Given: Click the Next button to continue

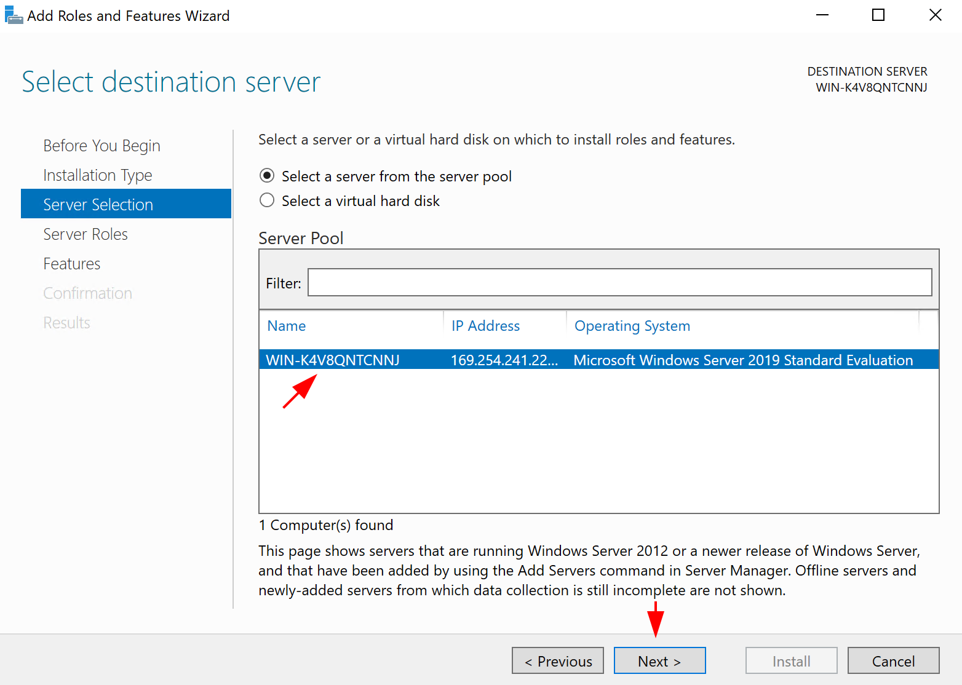Looking at the screenshot, I should coord(659,660).
